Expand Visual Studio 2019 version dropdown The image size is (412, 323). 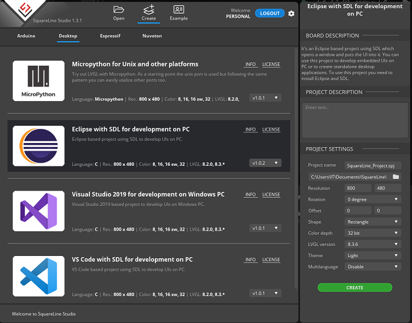(x=265, y=228)
